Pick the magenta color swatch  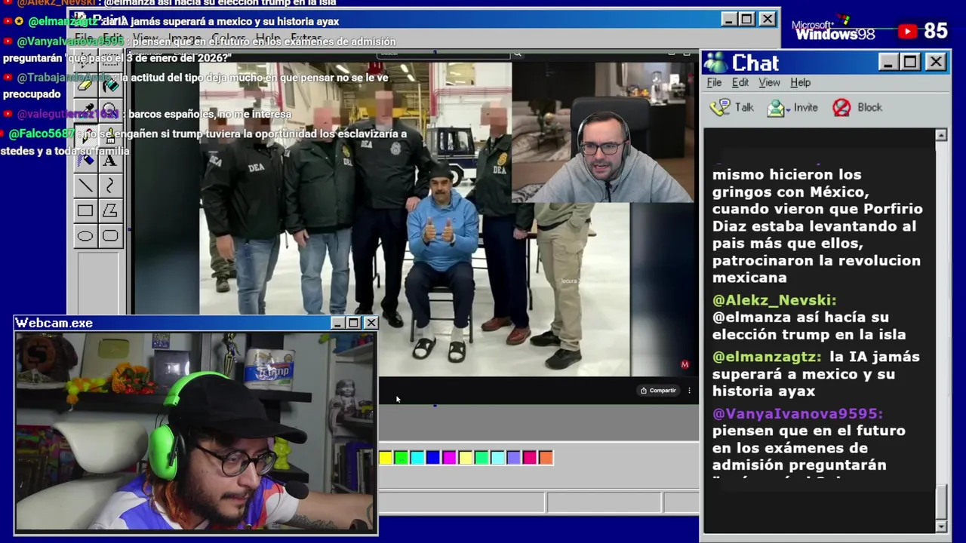point(449,457)
